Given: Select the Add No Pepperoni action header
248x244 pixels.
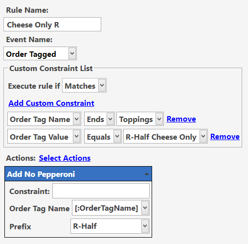Looking at the screenshot, I should (x=78, y=174).
